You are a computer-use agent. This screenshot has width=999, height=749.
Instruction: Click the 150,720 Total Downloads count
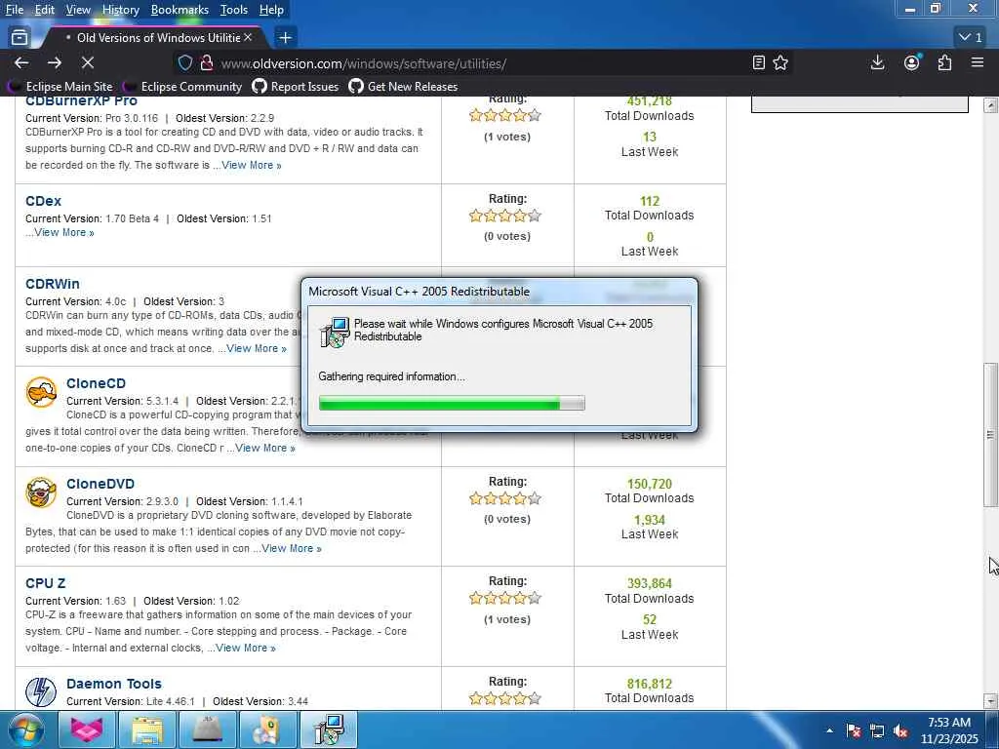pos(649,484)
